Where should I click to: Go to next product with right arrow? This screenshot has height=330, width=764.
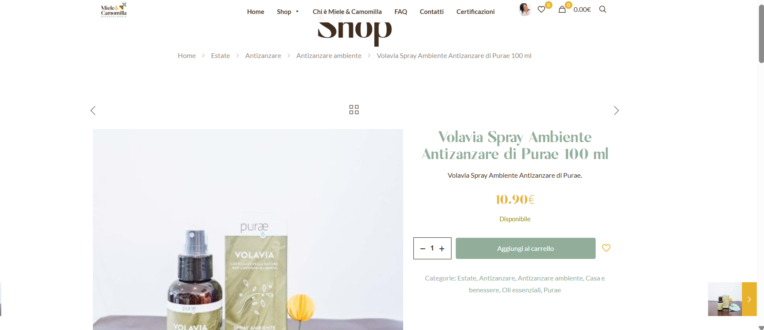point(616,110)
